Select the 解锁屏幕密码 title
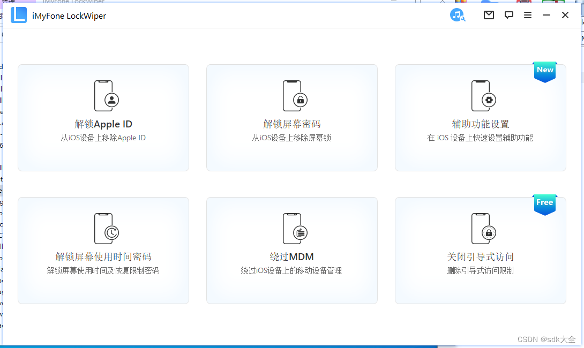This screenshot has width=584, height=348. pyautogui.click(x=292, y=124)
